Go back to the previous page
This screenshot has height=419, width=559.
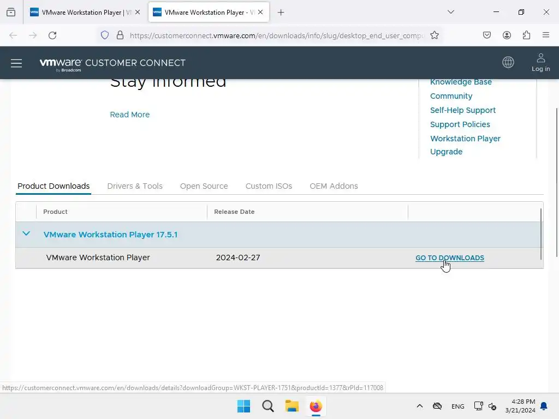tap(13, 35)
